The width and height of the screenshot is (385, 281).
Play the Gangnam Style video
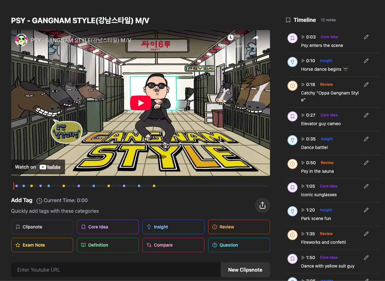pos(141,103)
